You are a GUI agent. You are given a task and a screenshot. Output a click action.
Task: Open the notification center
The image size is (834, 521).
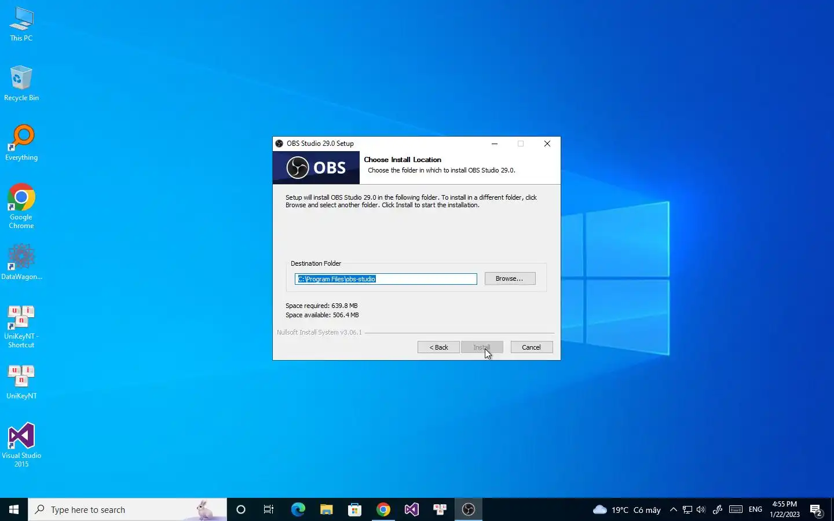click(x=817, y=510)
